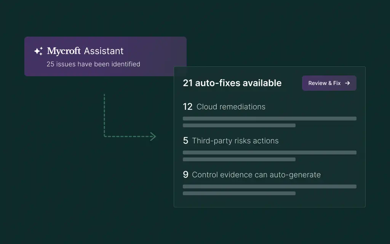Open the '5 Third-party risks actions' row
This screenshot has width=390, height=244.
pos(230,141)
